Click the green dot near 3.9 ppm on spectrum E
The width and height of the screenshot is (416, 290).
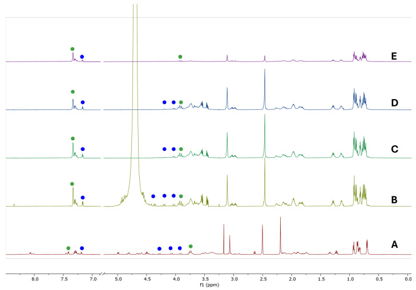[x=180, y=56]
